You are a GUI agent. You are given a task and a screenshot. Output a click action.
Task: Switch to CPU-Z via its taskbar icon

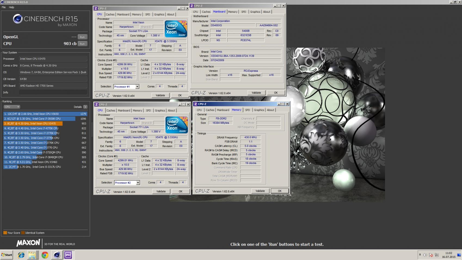pyautogui.click(x=68, y=255)
